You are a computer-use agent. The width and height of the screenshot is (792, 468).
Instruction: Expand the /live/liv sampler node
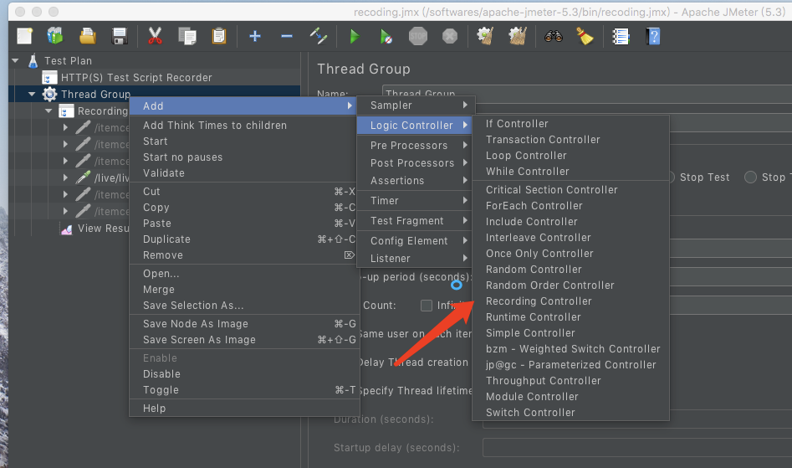tap(66, 177)
